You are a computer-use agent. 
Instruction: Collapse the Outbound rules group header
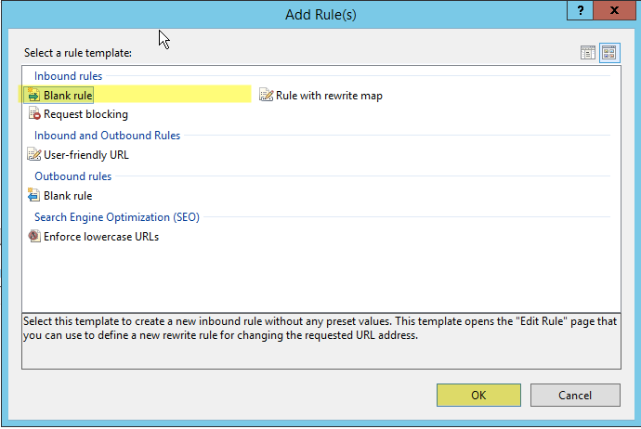[72, 176]
